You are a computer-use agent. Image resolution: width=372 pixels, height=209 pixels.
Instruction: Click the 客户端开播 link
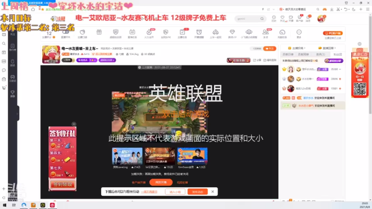(139, 183)
